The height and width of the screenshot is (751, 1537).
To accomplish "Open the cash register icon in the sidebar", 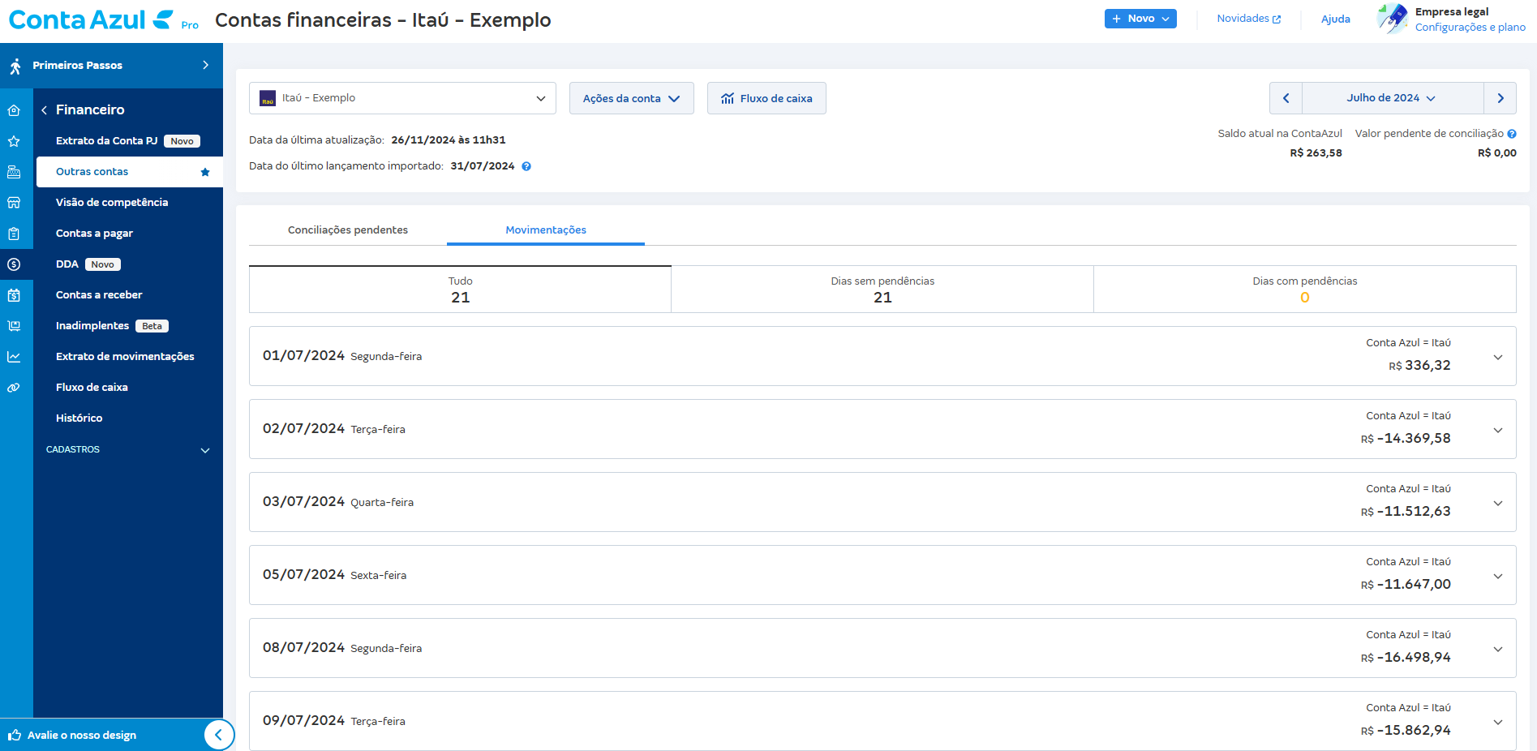I will [15, 171].
